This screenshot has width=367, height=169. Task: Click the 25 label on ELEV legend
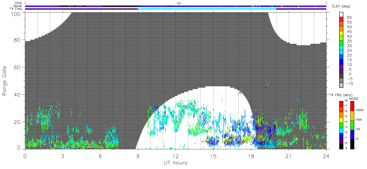pyautogui.click(x=349, y=51)
